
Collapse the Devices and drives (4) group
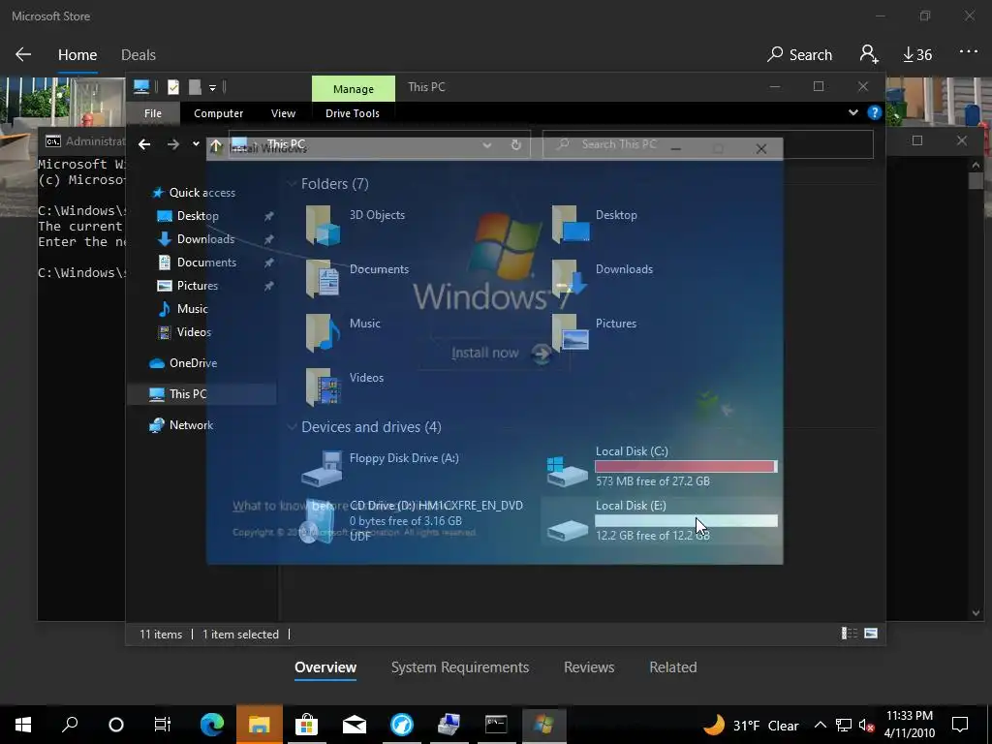pyautogui.click(x=292, y=427)
